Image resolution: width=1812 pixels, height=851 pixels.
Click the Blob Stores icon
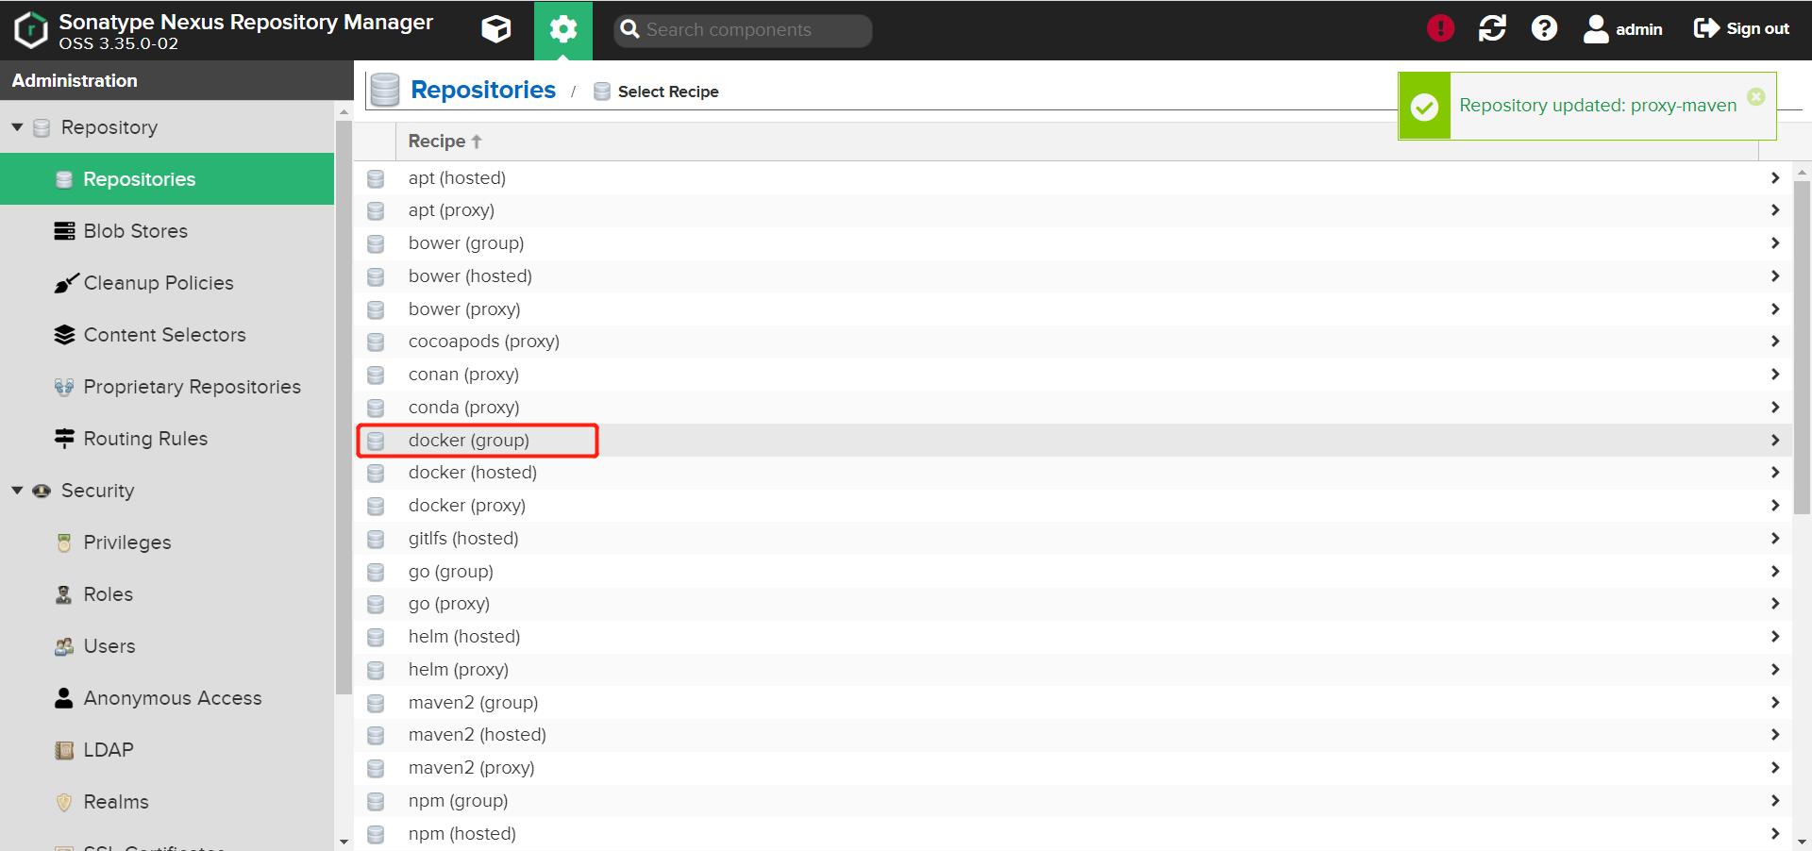click(64, 231)
